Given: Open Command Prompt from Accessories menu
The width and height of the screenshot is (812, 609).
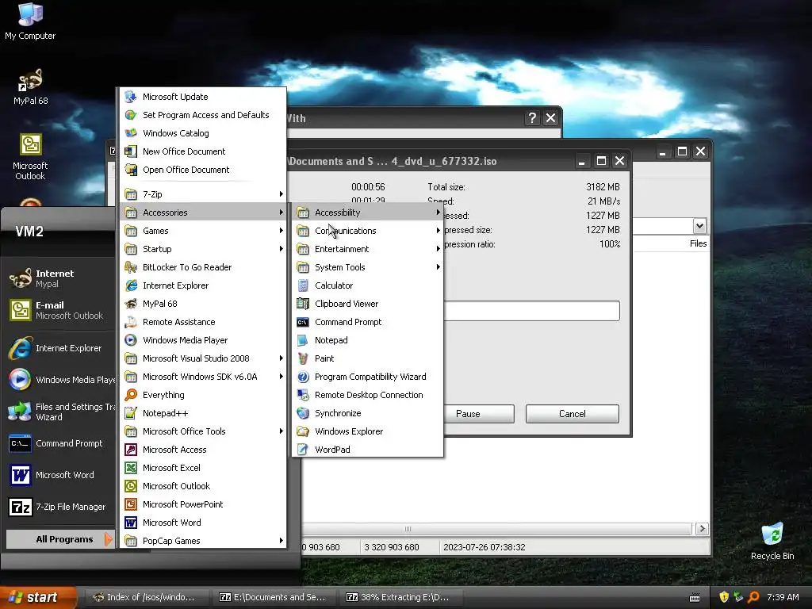Looking at the screenshot, I should (368, 322).
